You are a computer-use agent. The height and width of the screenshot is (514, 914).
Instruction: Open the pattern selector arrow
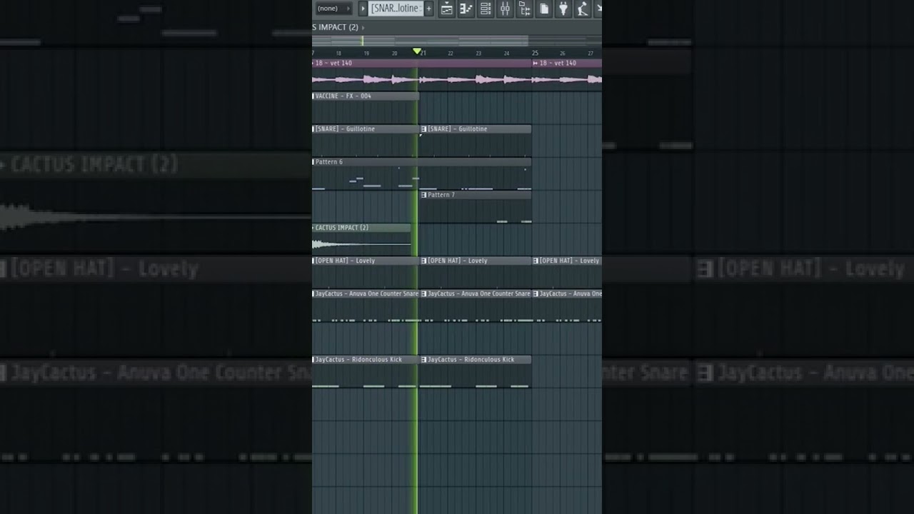(x=363, y=9)
